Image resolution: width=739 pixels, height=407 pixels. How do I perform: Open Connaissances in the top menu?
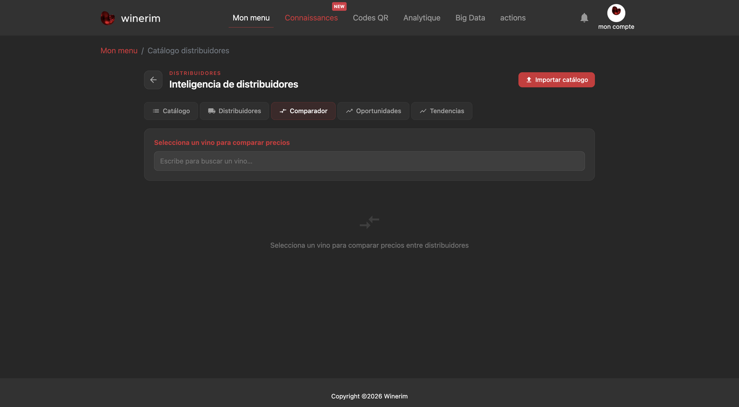(311, 18)
